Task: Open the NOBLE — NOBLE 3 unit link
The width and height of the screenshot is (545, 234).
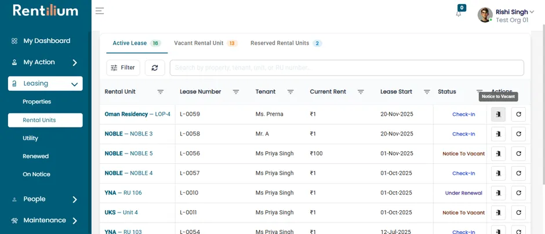Action: 129,134
